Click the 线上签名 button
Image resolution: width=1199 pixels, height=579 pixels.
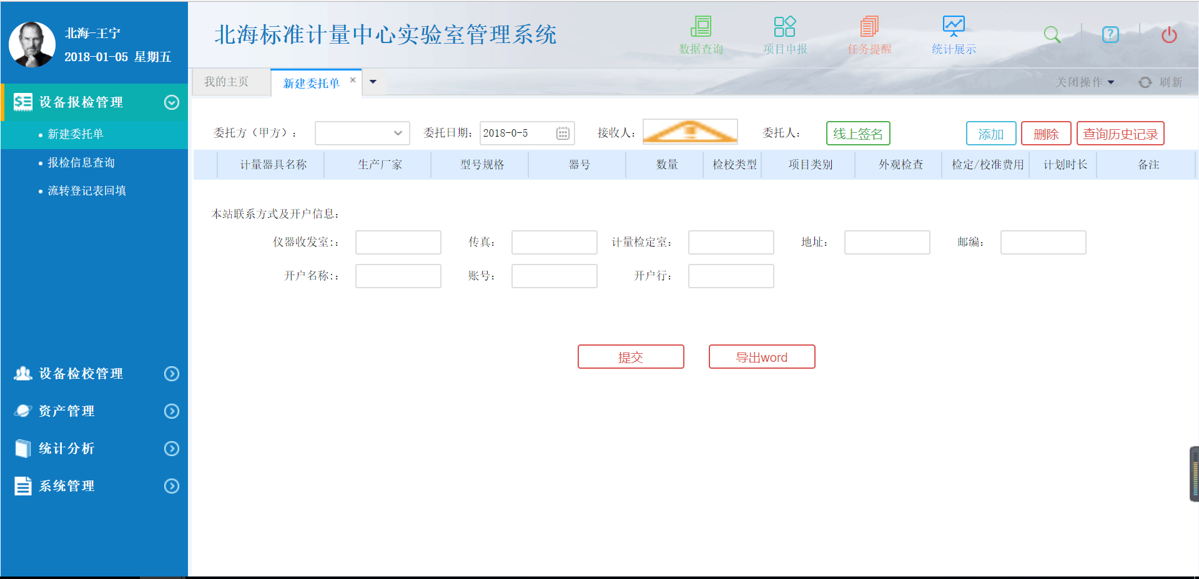click(x=858, y=134)
